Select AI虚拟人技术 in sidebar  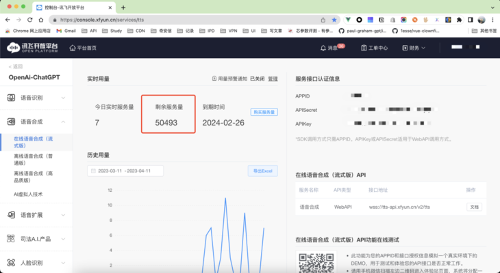(x=28, y=195)
